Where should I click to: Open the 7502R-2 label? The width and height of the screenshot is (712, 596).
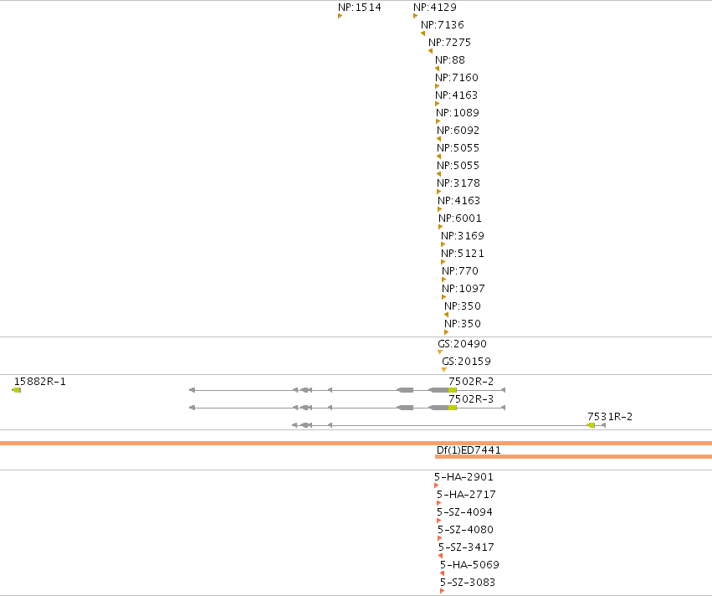tap(471, 382)
